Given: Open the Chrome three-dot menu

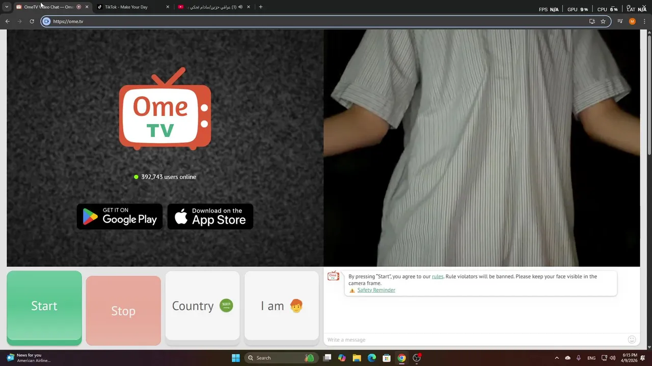Looking at the screenshot, I should pos(644,21).
